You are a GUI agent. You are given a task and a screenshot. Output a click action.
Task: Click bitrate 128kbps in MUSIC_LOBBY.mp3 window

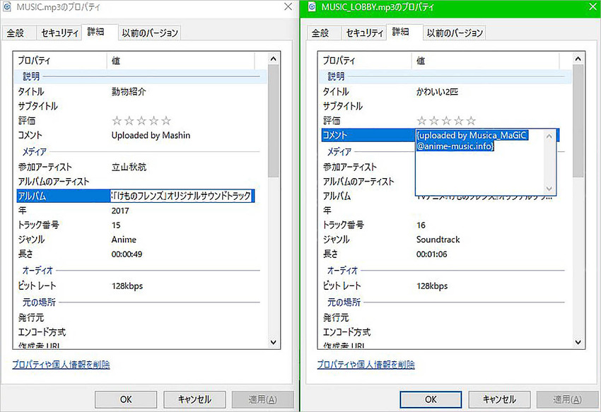pyautogui.click(x=432, y=286)
